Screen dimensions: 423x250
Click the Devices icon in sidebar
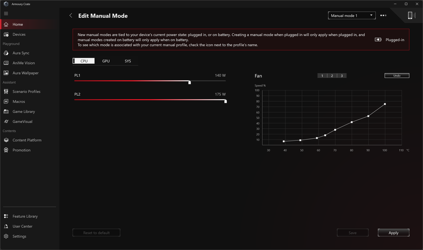coord(6,34)
